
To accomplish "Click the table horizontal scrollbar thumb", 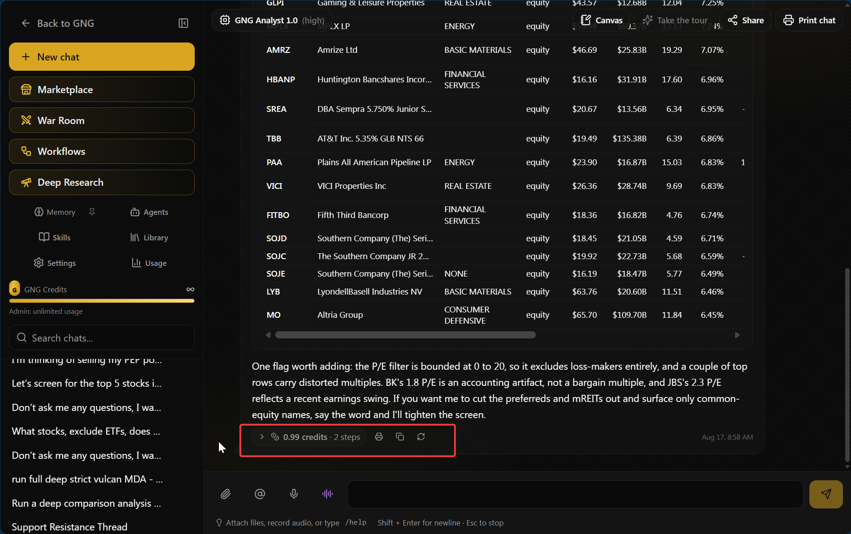I will pos(405,335).
